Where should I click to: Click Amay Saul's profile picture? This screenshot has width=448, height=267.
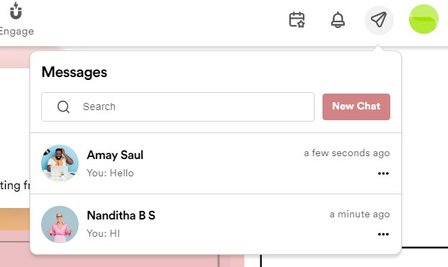tap(60, 163)
